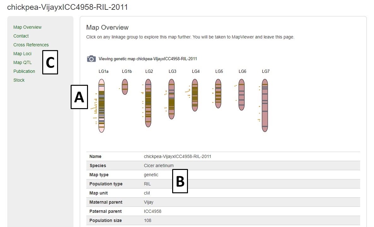Open linkage group LG4 chromosome
The height and width of the screenshot is (227, 374).
pyautogui.click(x=195, y=95)
